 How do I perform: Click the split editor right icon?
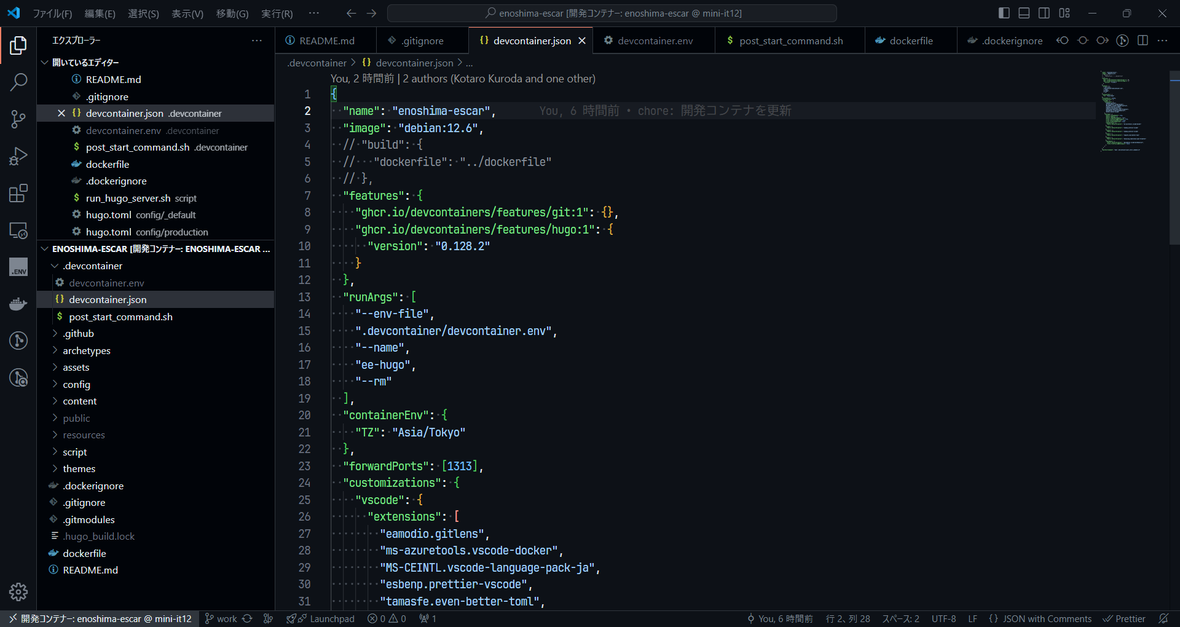pyautogui.click(x=1143, y=41)
